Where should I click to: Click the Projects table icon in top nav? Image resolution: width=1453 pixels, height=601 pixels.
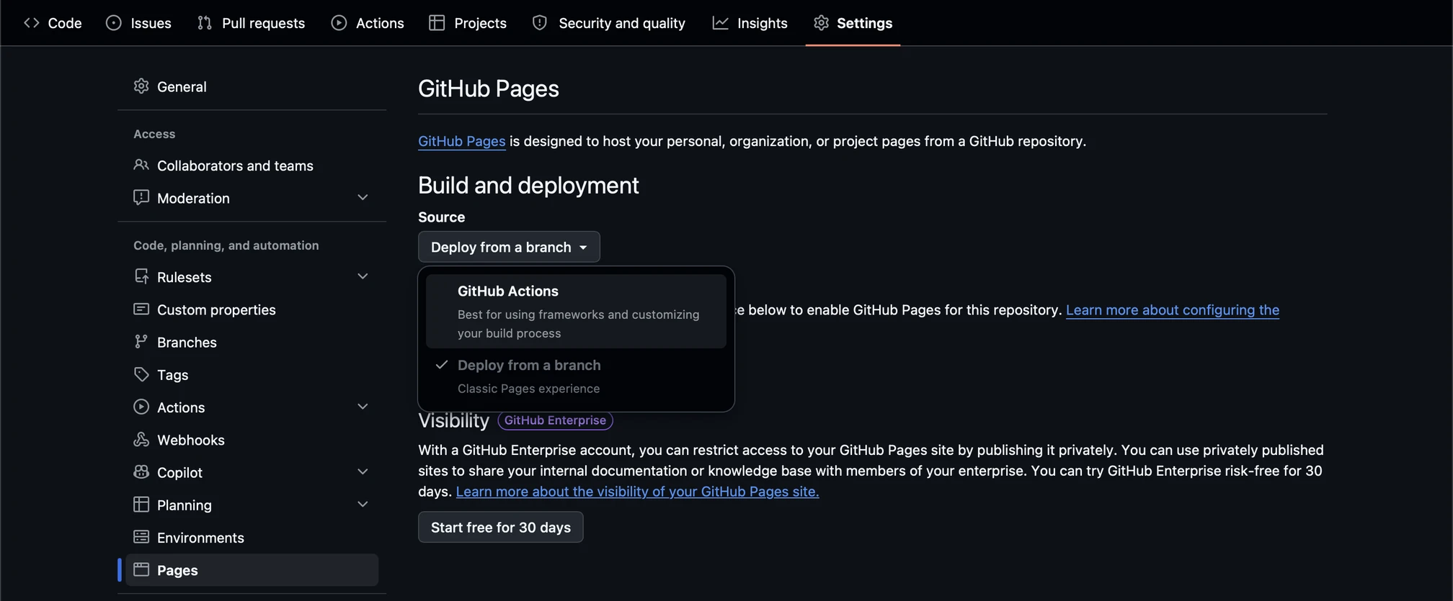[x=437, y=23]
